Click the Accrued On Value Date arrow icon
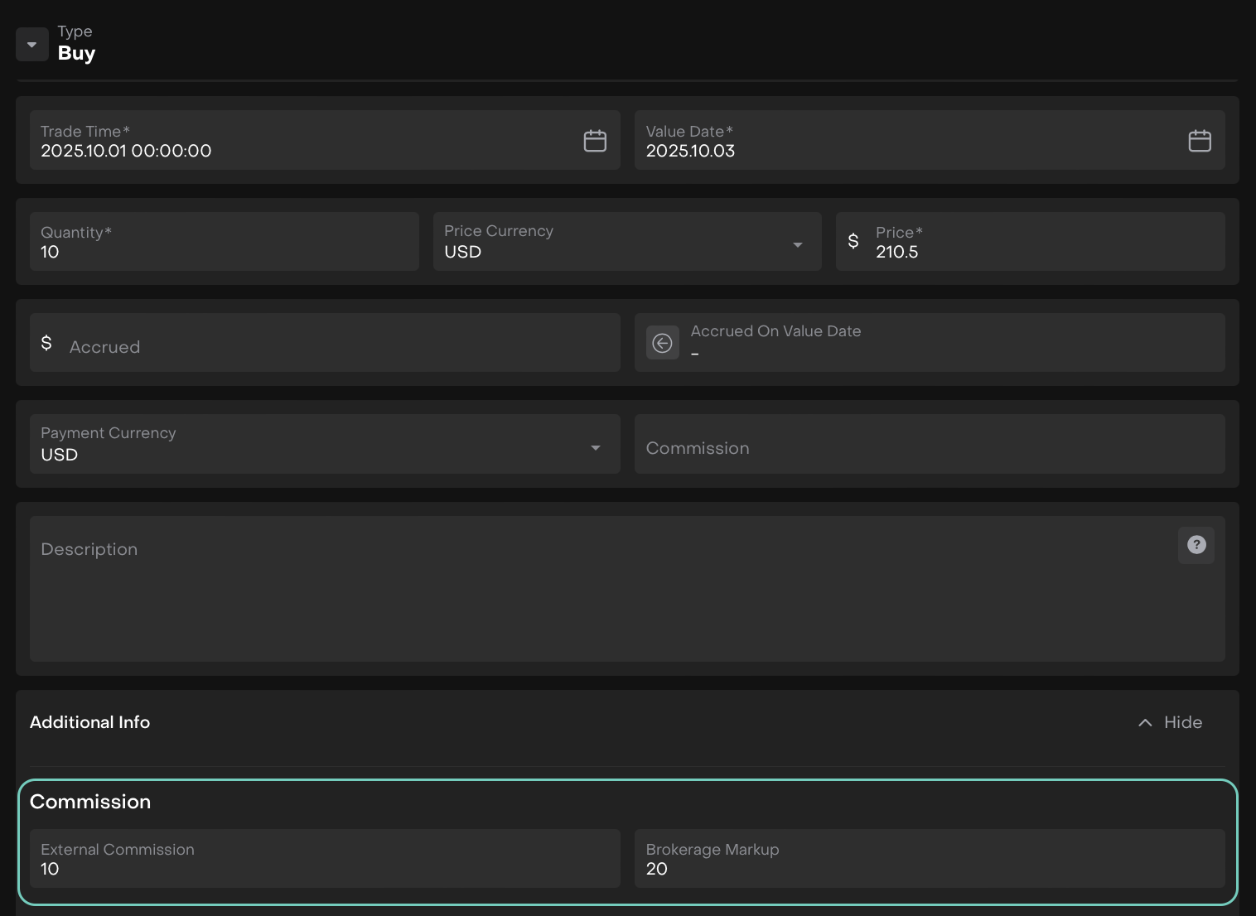 pos(662,343)
